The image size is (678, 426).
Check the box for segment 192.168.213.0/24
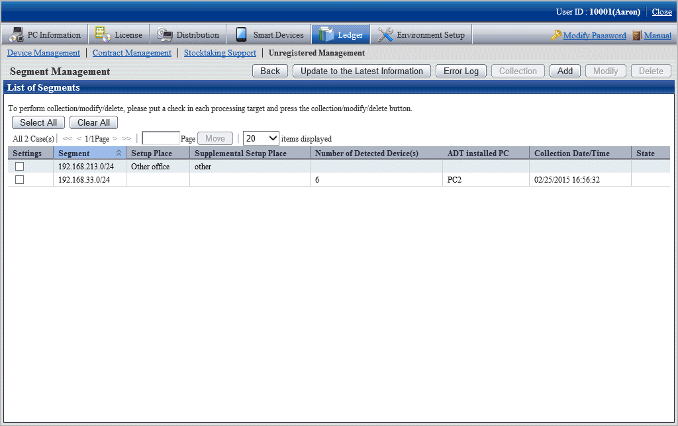point(19,167)
